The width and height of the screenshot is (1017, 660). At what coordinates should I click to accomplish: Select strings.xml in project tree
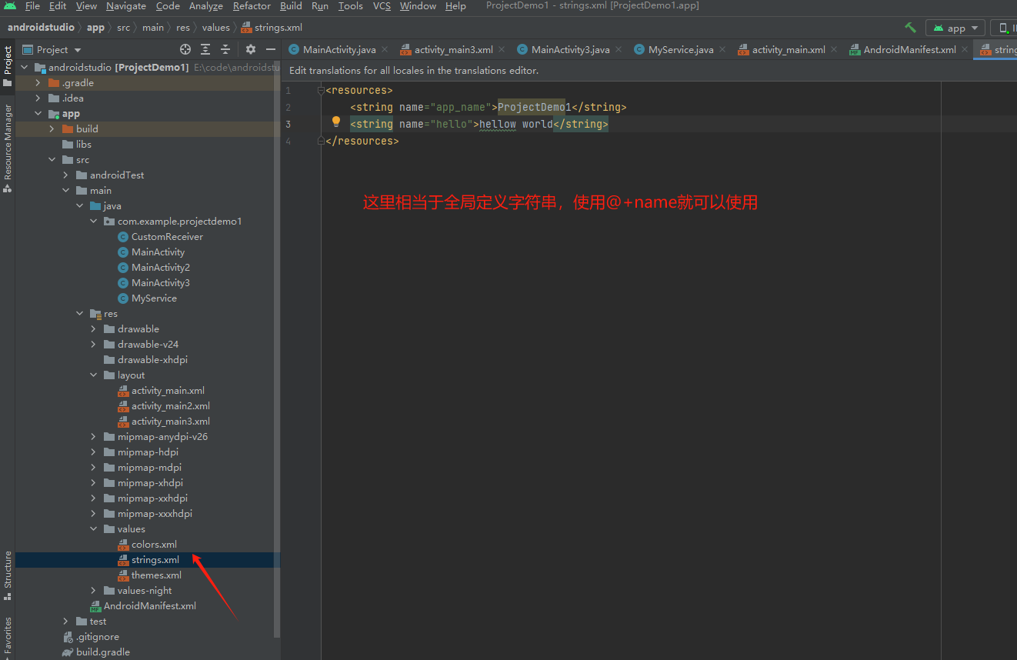(x=155, y=559)
